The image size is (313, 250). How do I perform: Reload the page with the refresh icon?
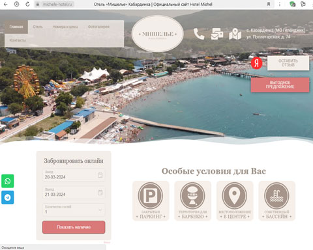[x=27, y=4]
